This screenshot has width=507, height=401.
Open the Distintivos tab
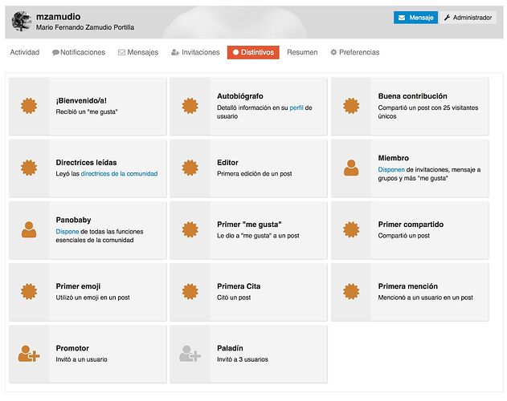coord(253,52)
